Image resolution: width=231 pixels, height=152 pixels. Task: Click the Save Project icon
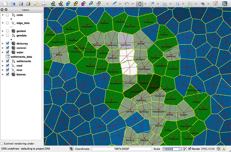pos(20,4)
